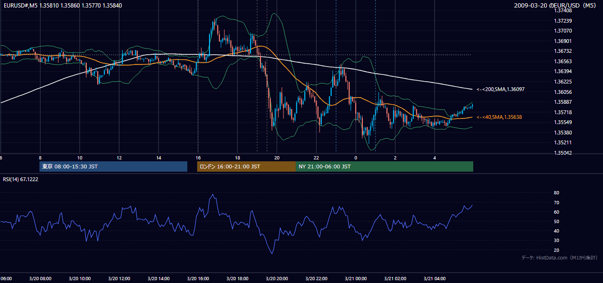The width and height of the screenshot is (603, 283).
Task: Click RSI axis level 20
Action: [x=556, y=250]
